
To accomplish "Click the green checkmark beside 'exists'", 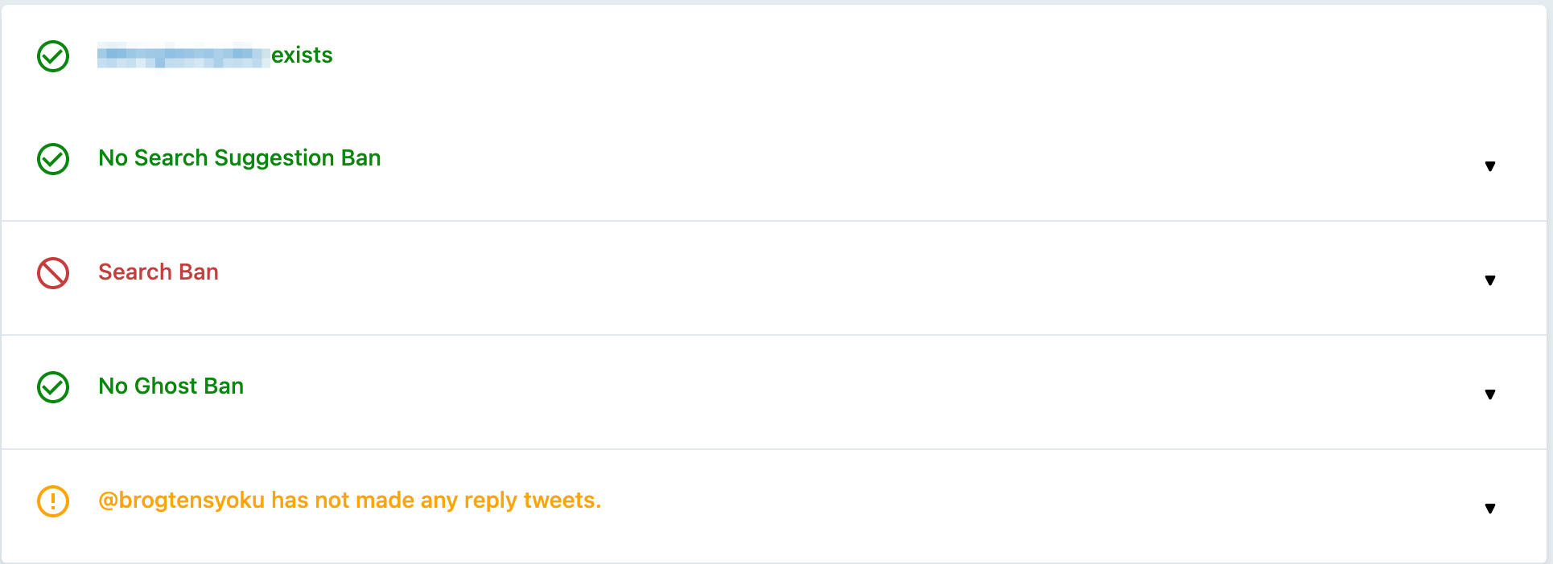I will coord(53,56).
